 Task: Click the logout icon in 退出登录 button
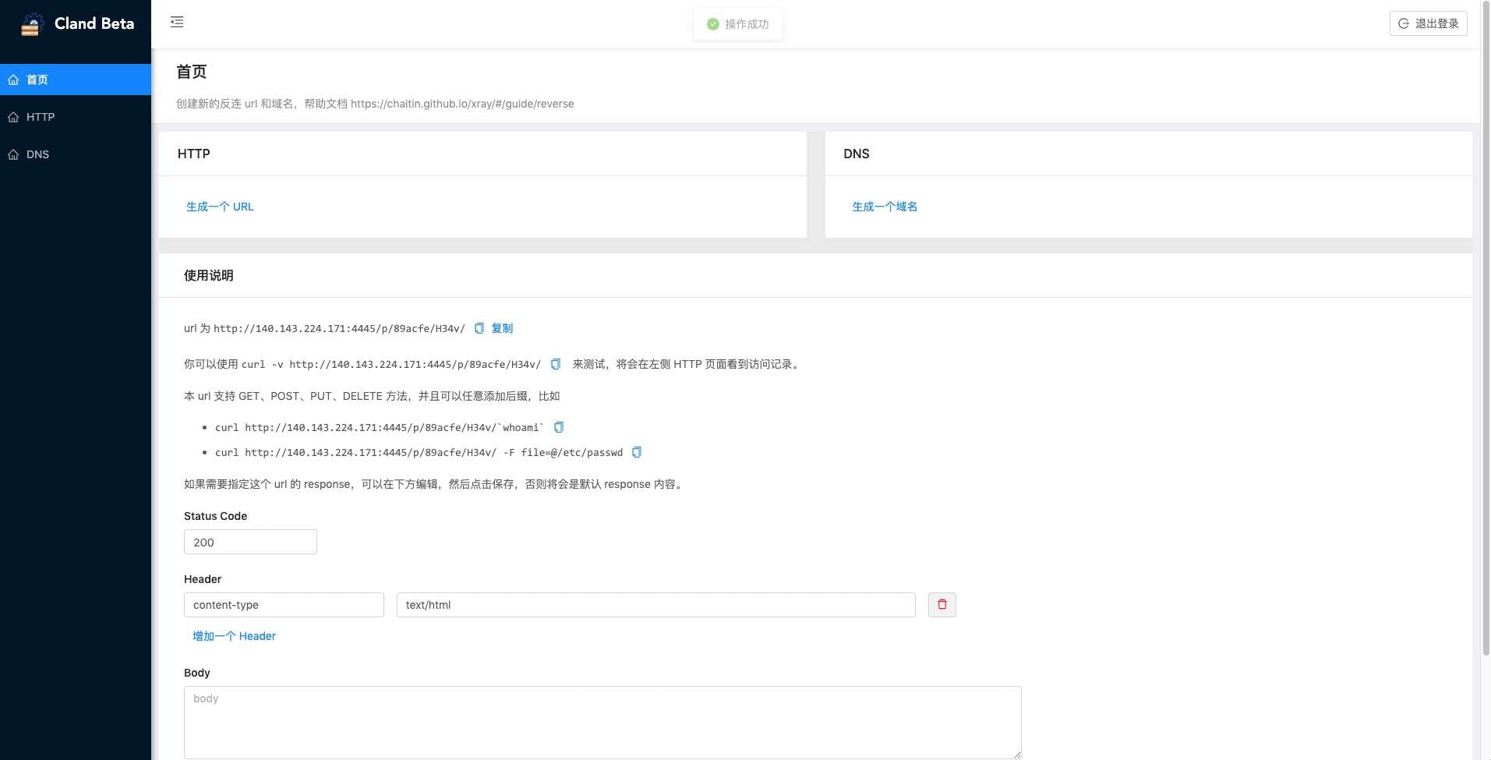point(1404,23)
